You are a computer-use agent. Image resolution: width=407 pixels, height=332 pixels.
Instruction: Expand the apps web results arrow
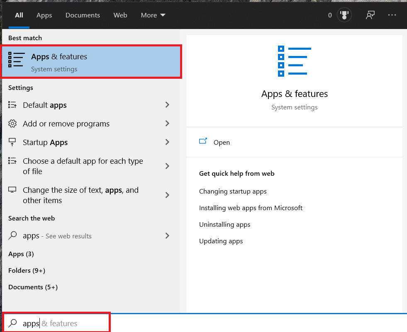tap(167, 235)
